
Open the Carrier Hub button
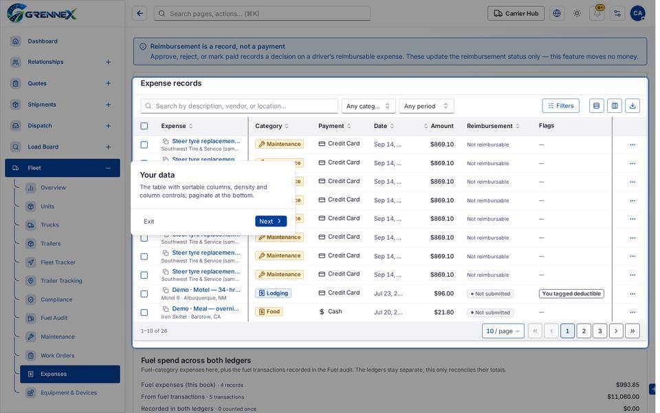[516, 14]
